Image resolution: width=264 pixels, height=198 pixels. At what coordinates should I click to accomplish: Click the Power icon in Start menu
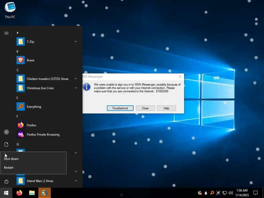(x=6, y=181)
